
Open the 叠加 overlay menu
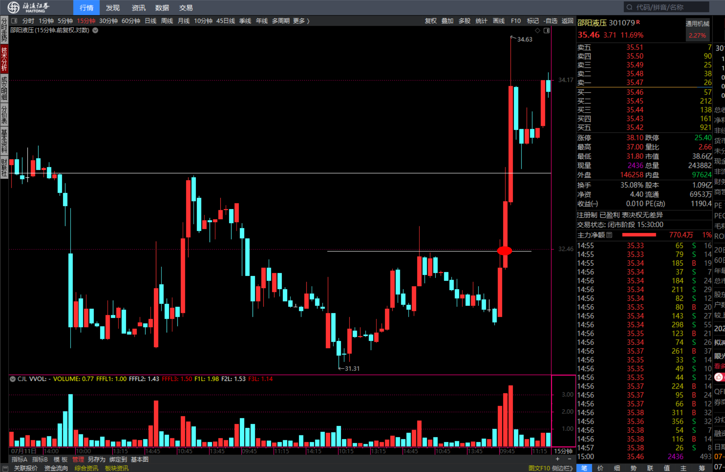pyautogui.click(x=447, y=21)
